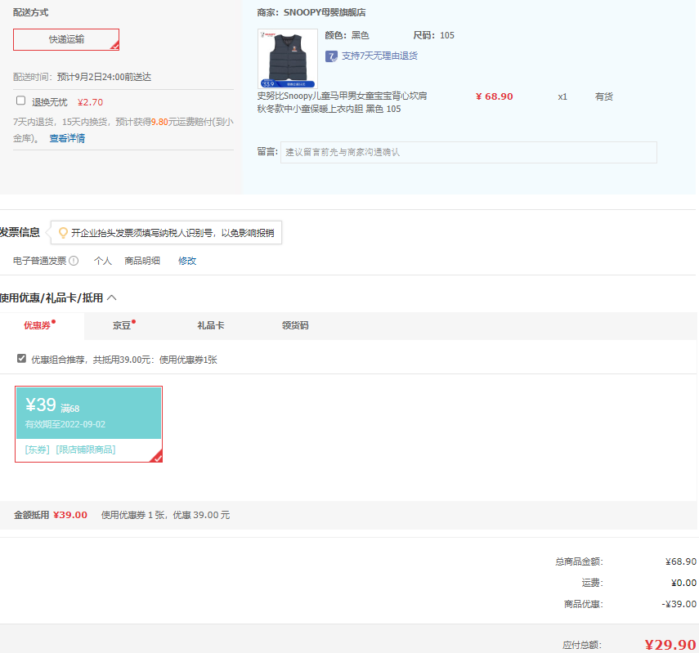Click the 有货 stock status
The height and width of the screenshot is (653, 699).
pos(604,96)
